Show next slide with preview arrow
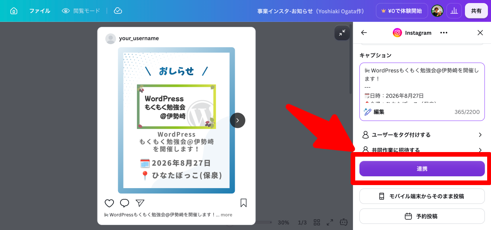This screenshot has height=230, width=491. click(237, 120)
